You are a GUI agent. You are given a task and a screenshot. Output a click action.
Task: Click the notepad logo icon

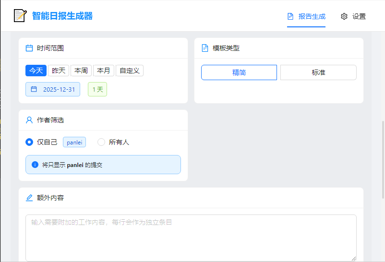tap(20, 16)
